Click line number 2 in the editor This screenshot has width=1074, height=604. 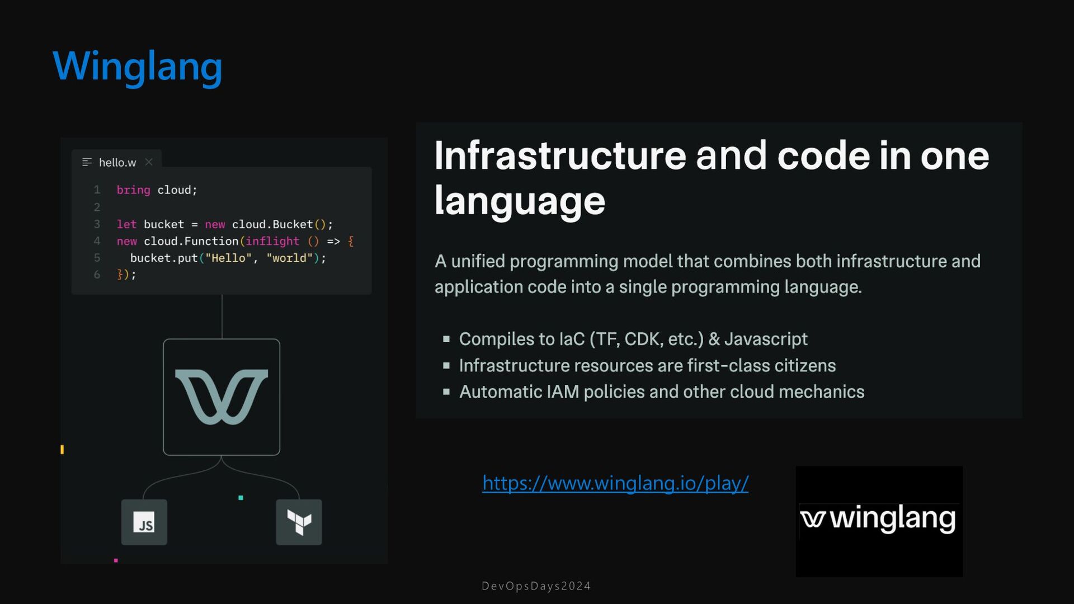[x=97, y=207]
